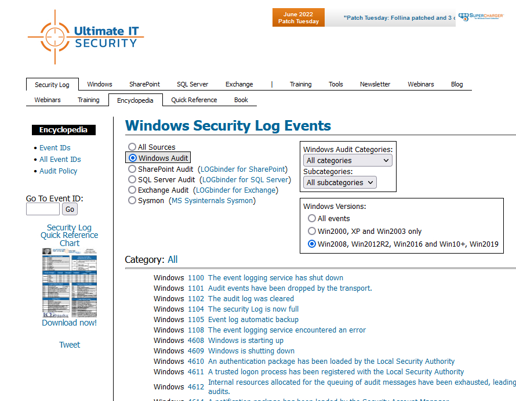
Task: Open event 4608 Windows is starting up
Action: tap(245, 341)
